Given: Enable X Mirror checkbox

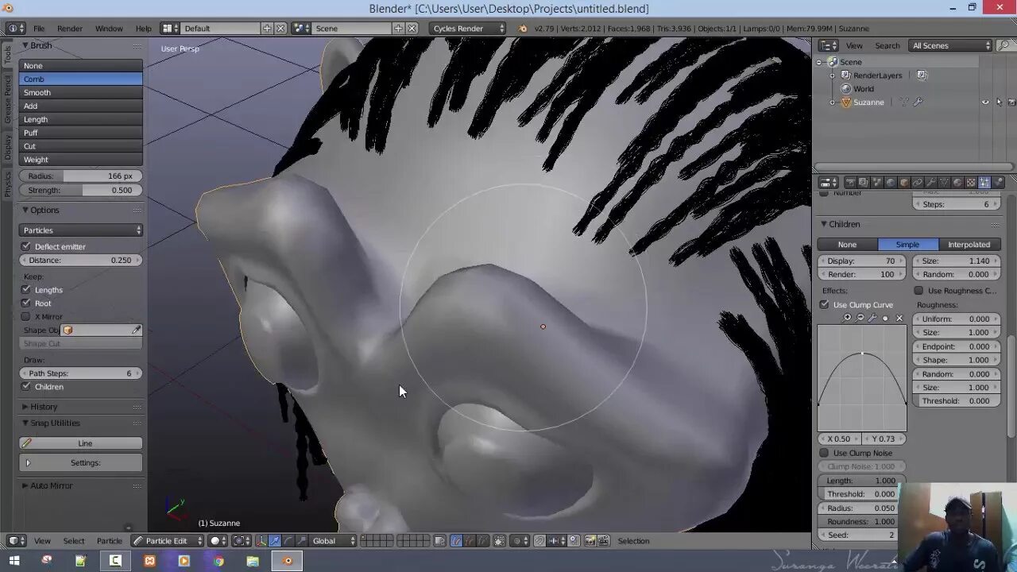Looking at the screenshot, I should click(x=26, y=316).
